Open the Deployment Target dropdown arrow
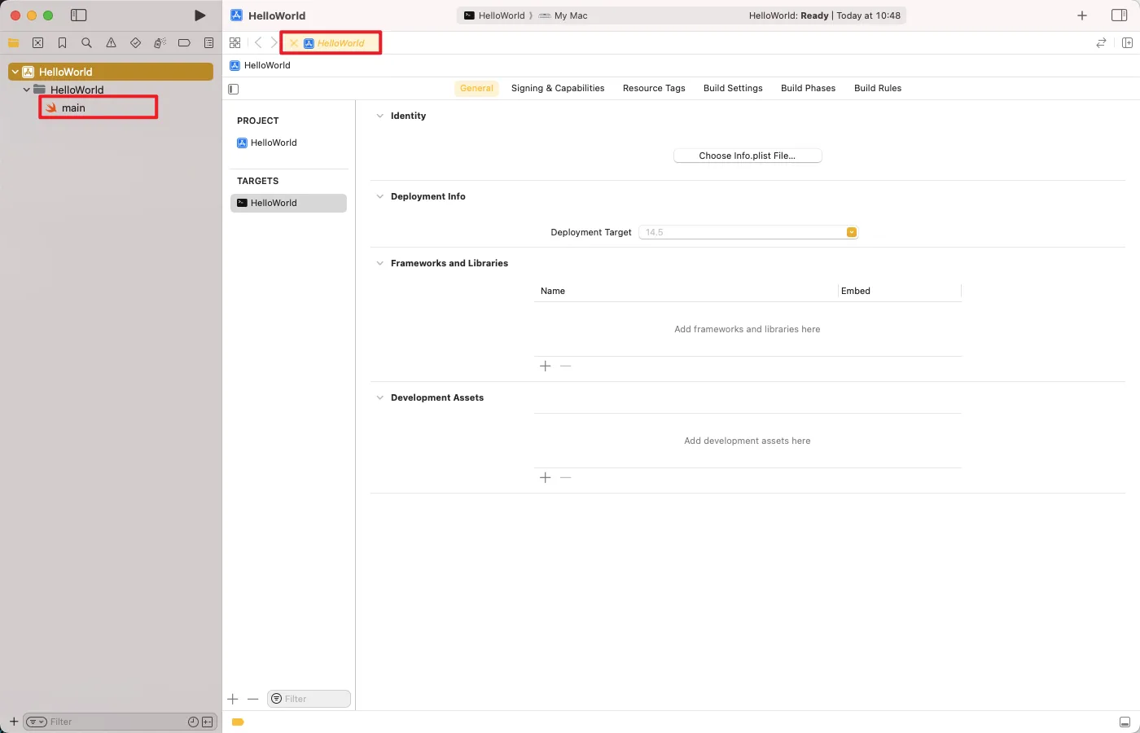The width and height of the screenshot is (1140, 733). (x=851, y=232)
